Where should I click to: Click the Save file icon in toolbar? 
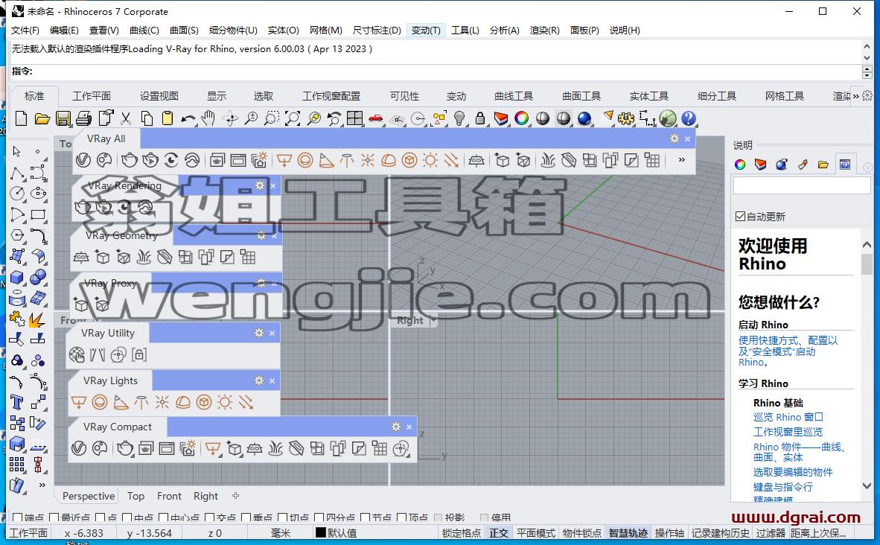pyautogui.click(x=63, y=118)
